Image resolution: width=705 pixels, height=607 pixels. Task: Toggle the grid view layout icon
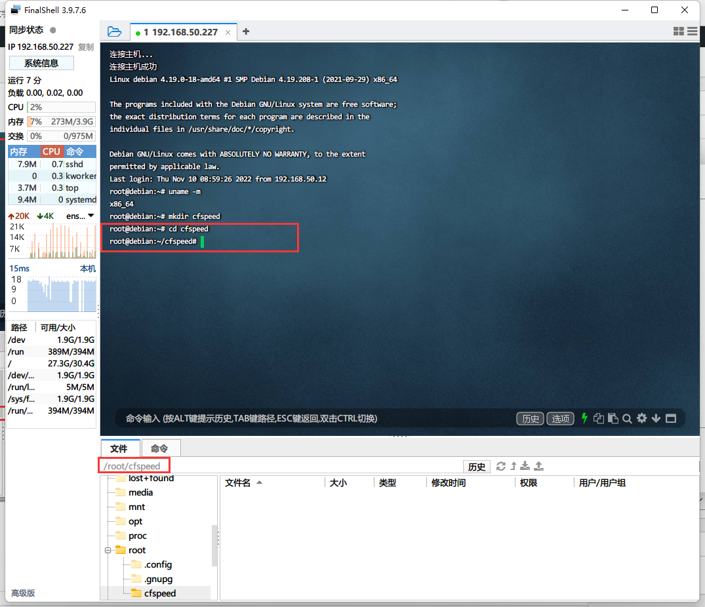[x=679, y=31]
